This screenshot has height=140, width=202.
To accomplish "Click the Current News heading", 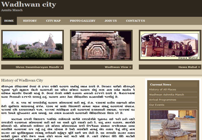I will click(x=161, y=85).
